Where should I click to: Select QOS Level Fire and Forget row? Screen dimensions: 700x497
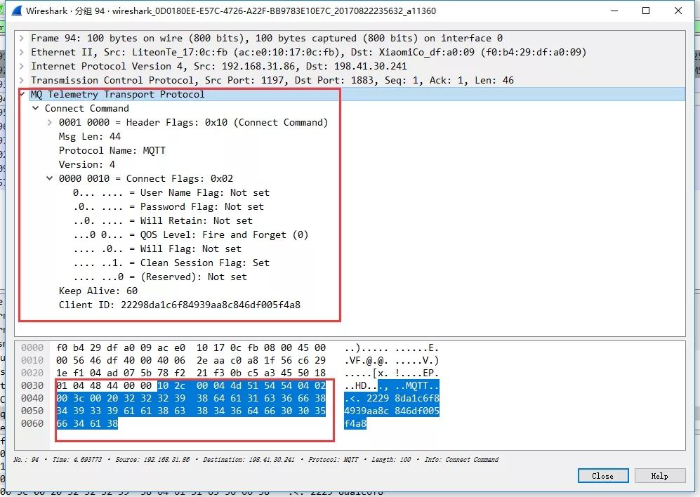(x=191, y=235)
